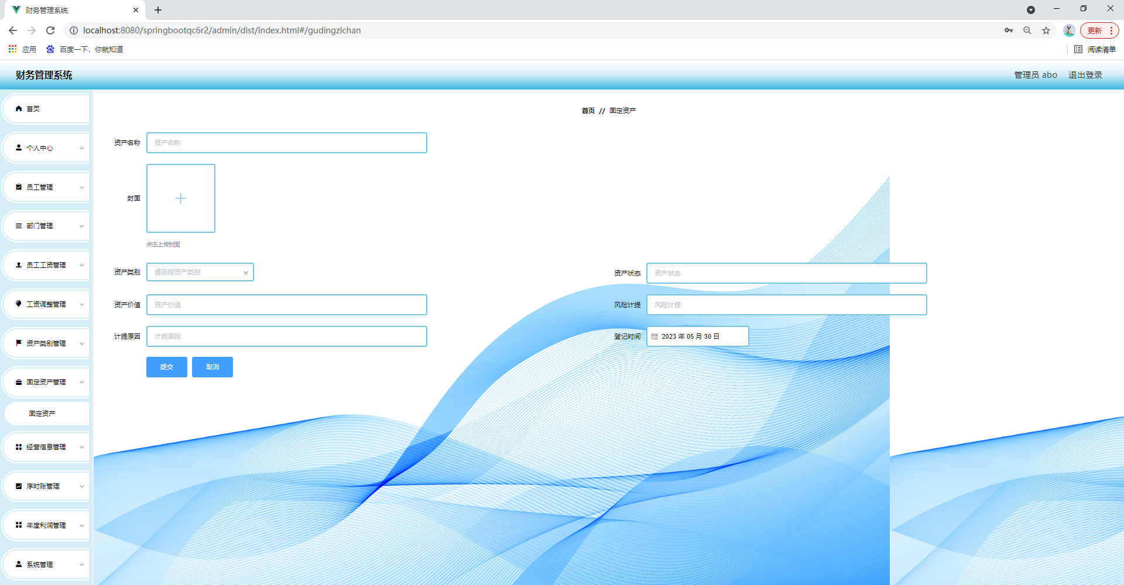
Task: Close the 财务管理系统 browser tab
Action: tap(136, 10)
